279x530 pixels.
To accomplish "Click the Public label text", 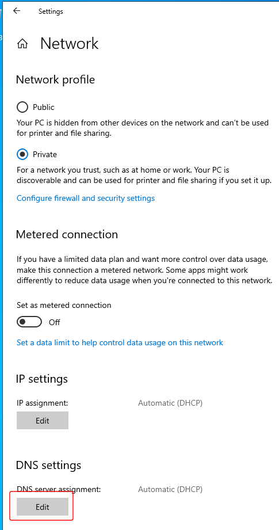I will point(44,107).
